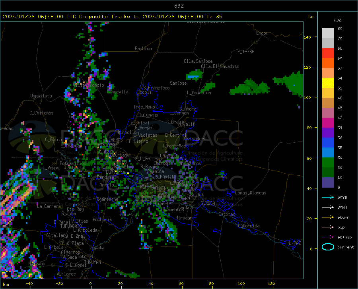The image size is (358, 289).
Task: Click the Potrerillos map label
Action: click(x=73, y=163)
